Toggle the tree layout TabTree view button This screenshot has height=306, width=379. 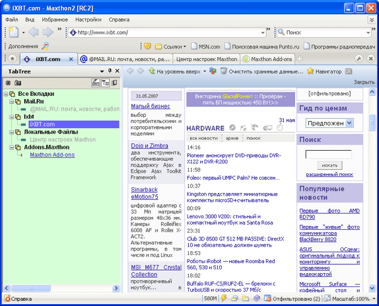point(105,83)
